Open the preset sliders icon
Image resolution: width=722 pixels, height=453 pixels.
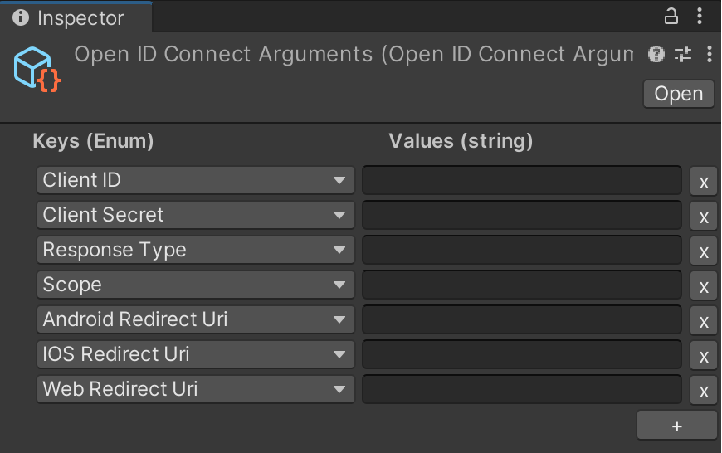683,55
